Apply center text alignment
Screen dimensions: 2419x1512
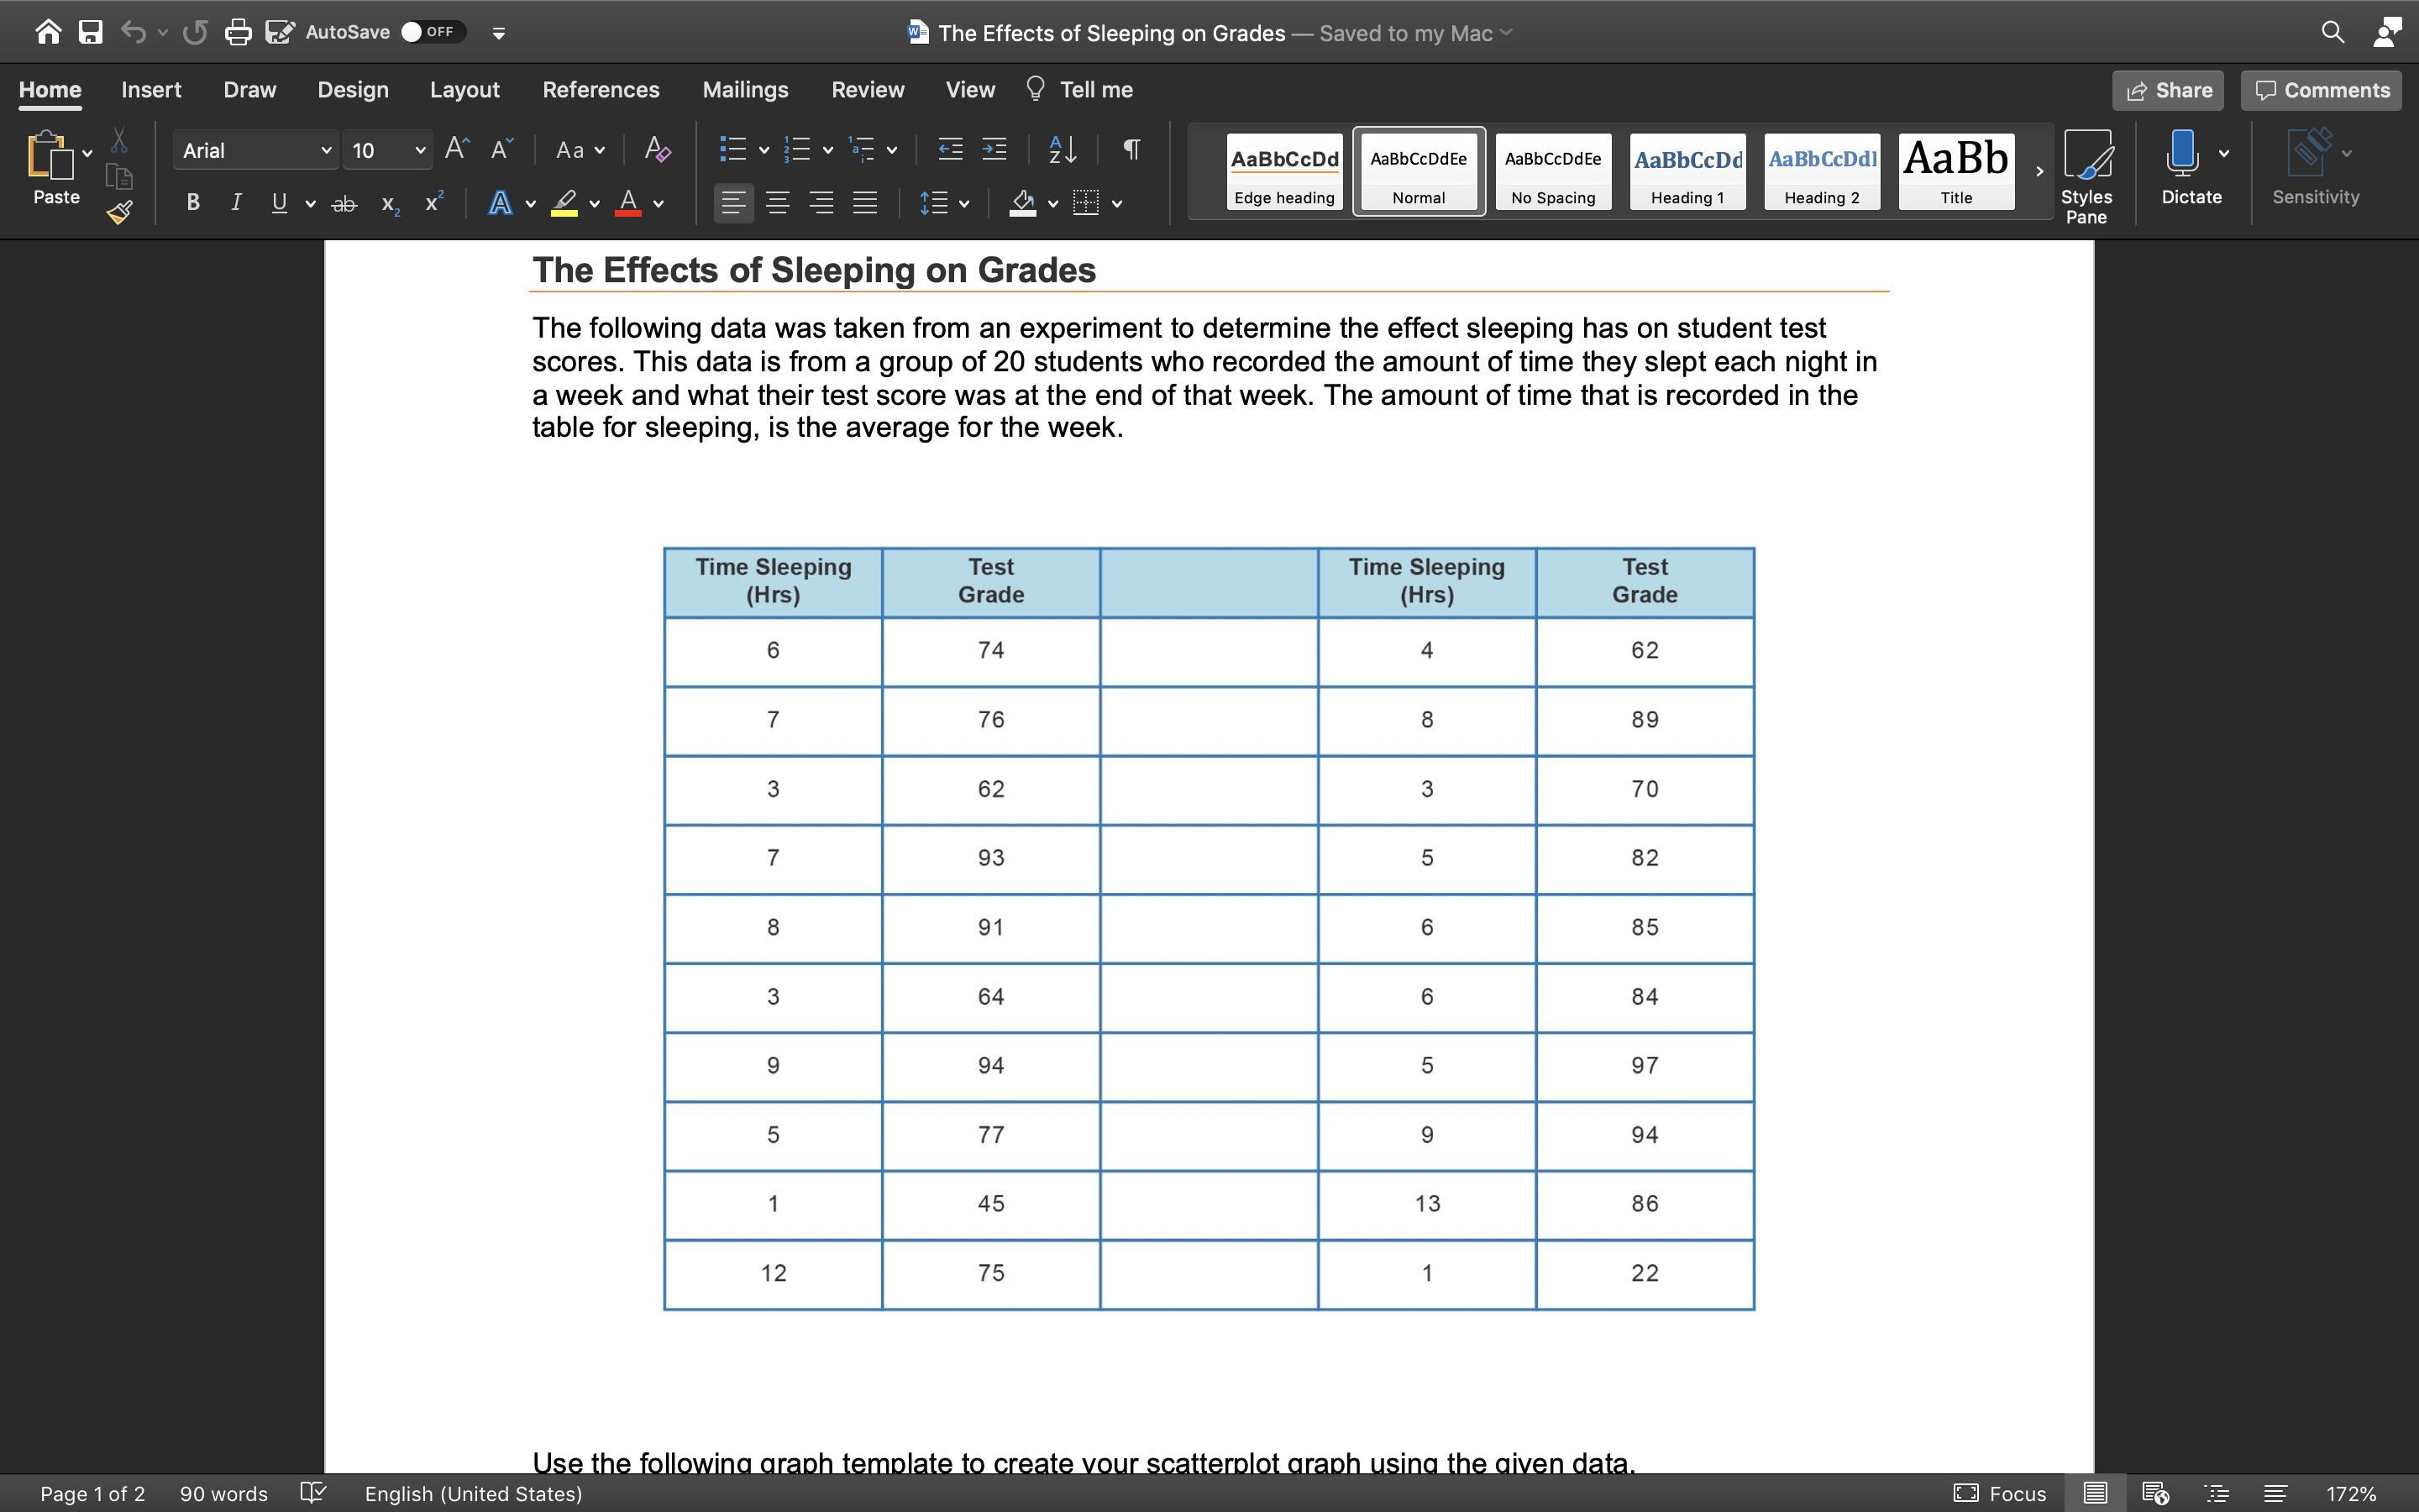coord(778,203)
